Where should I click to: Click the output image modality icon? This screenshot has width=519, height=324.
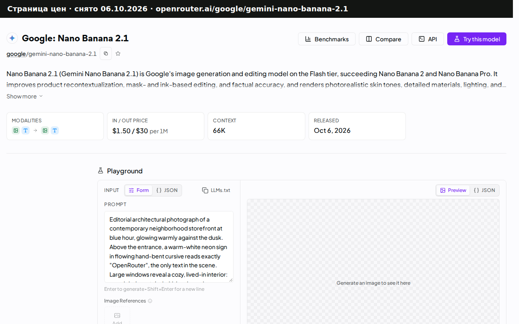45,130
